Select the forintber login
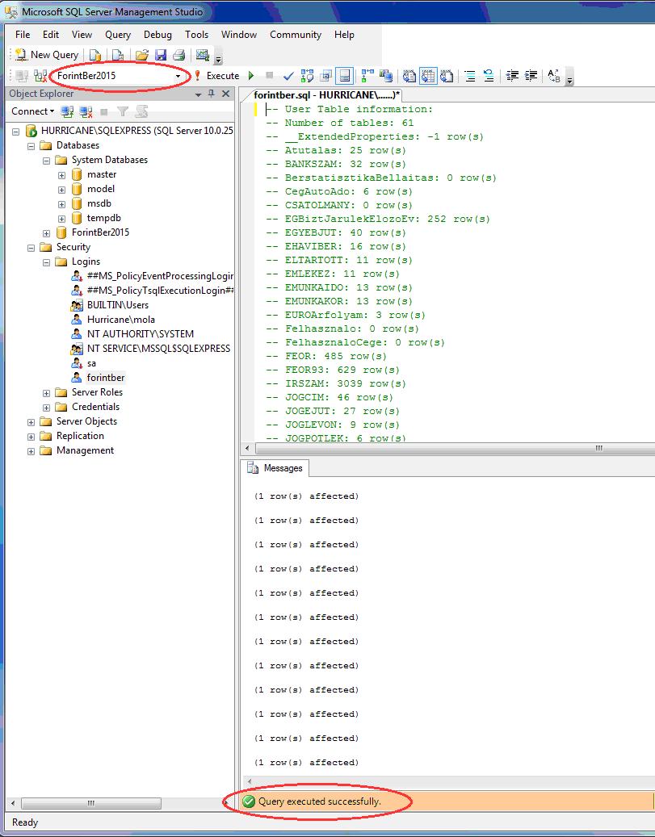Screen dimensions: 655x837 pos(105,378)
